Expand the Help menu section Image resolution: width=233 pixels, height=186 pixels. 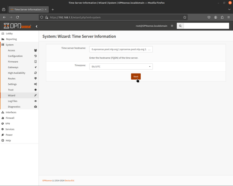(19, 140)
